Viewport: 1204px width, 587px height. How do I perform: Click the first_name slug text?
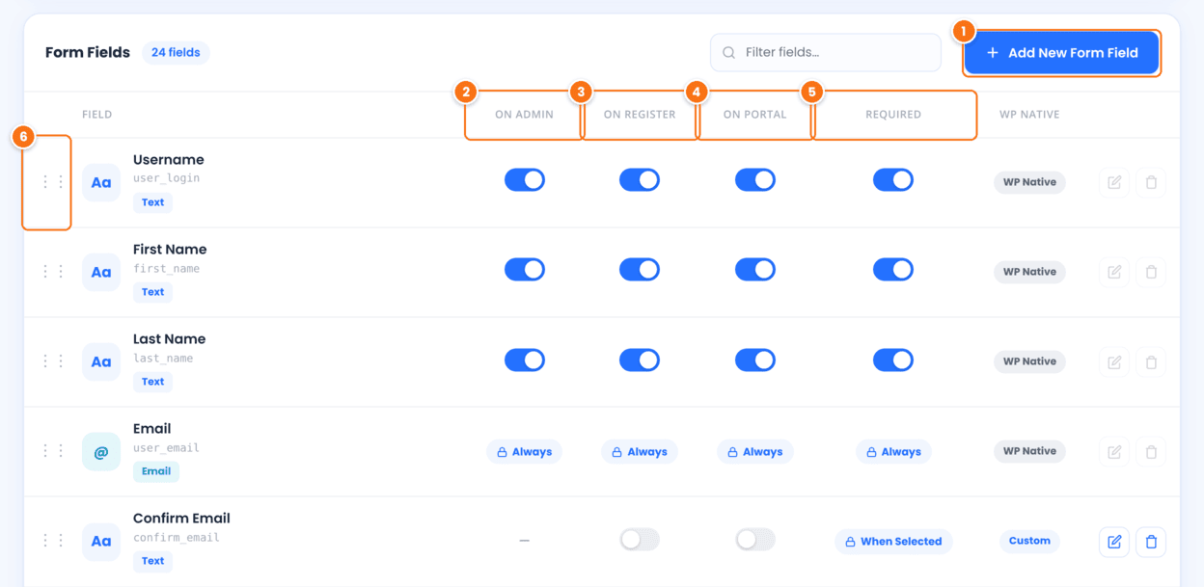click(167, 269)
